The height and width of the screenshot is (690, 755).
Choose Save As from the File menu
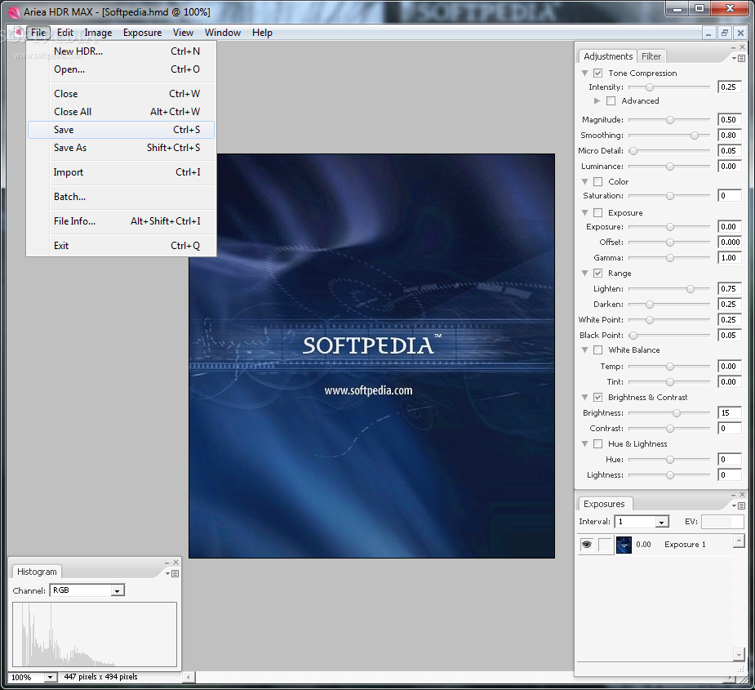121,148
